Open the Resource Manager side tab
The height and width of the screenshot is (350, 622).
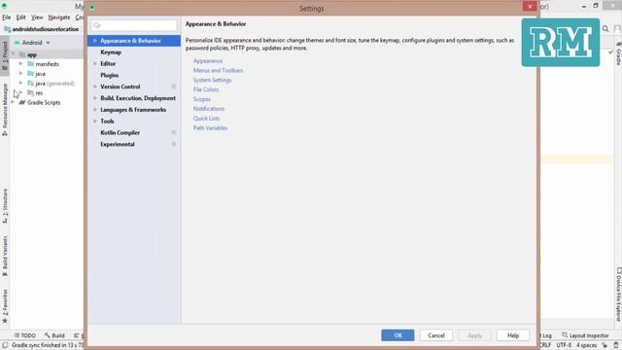click(x=5, y=109)
